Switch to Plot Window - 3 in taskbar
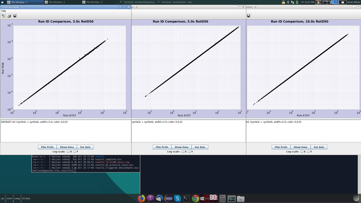Image resolution: width=361 pixels, height=203 pixels. 93,2
